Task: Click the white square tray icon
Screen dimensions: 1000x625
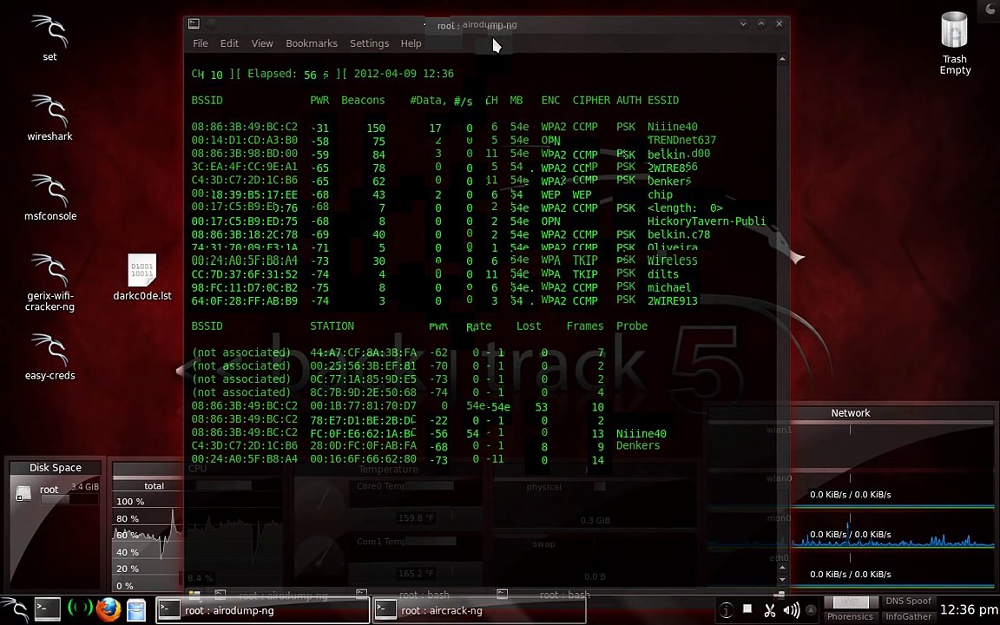Action: [x=747, y=609]
